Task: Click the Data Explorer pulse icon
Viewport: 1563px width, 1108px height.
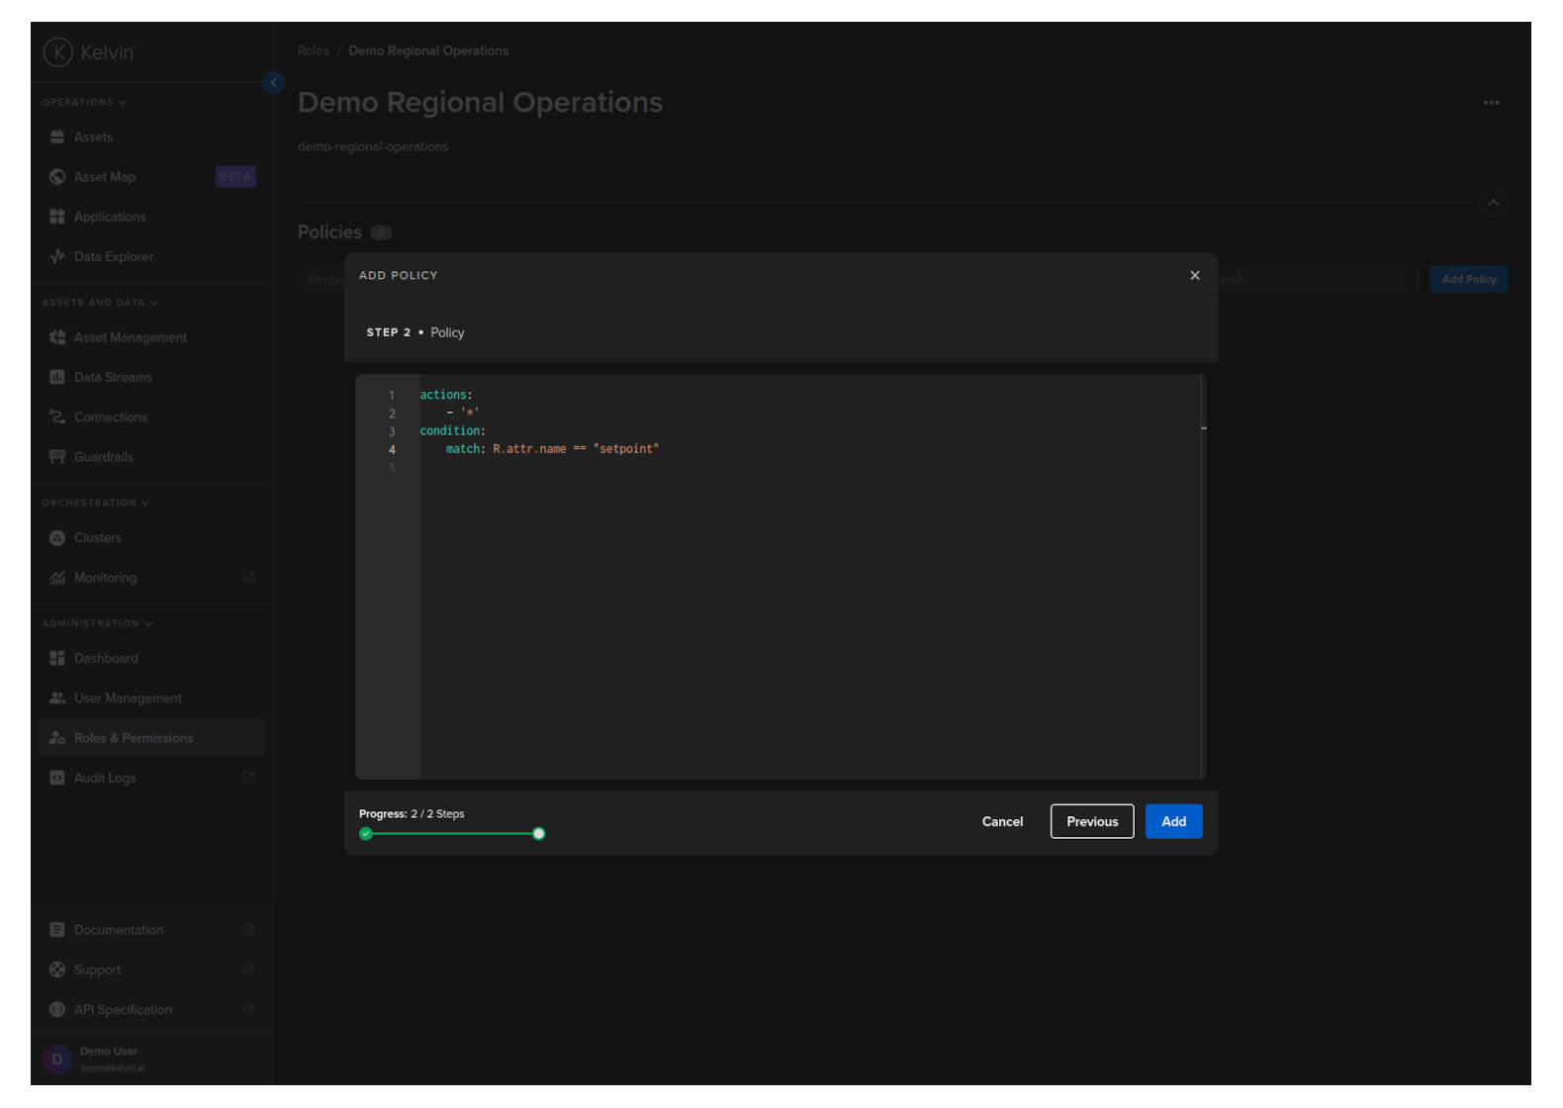Action: tap(57, 256)
